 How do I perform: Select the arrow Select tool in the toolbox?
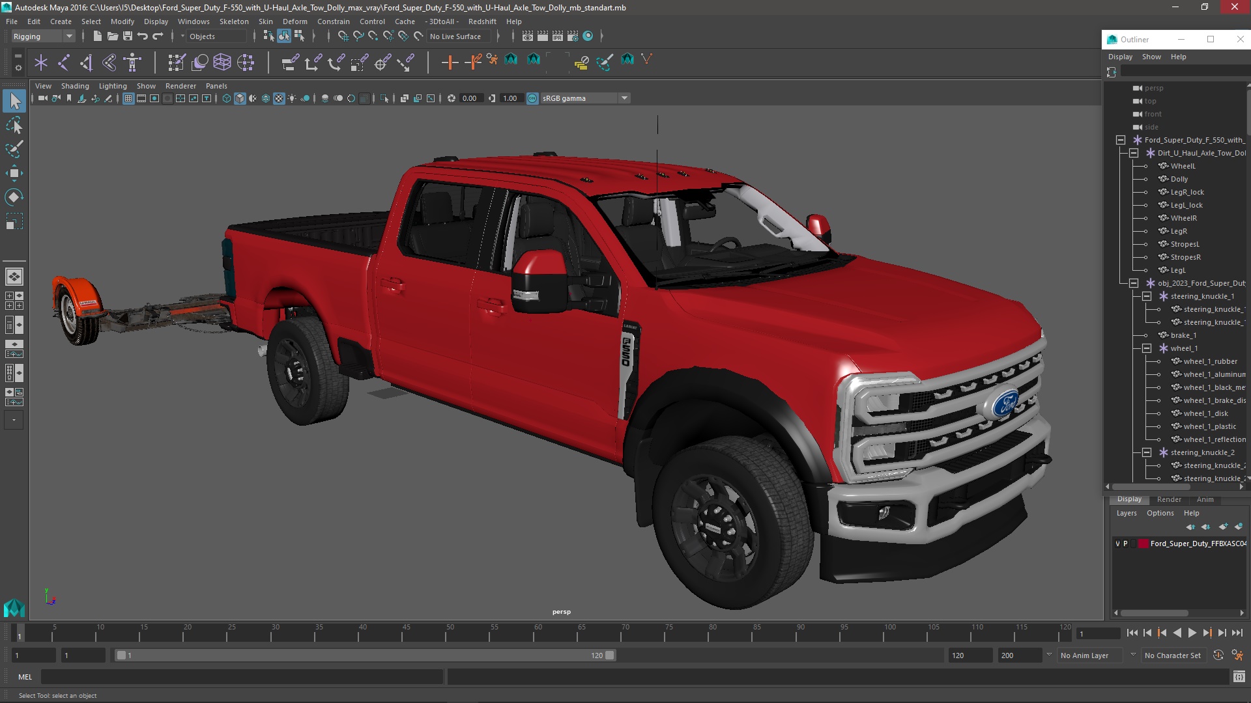coord(14,101)
